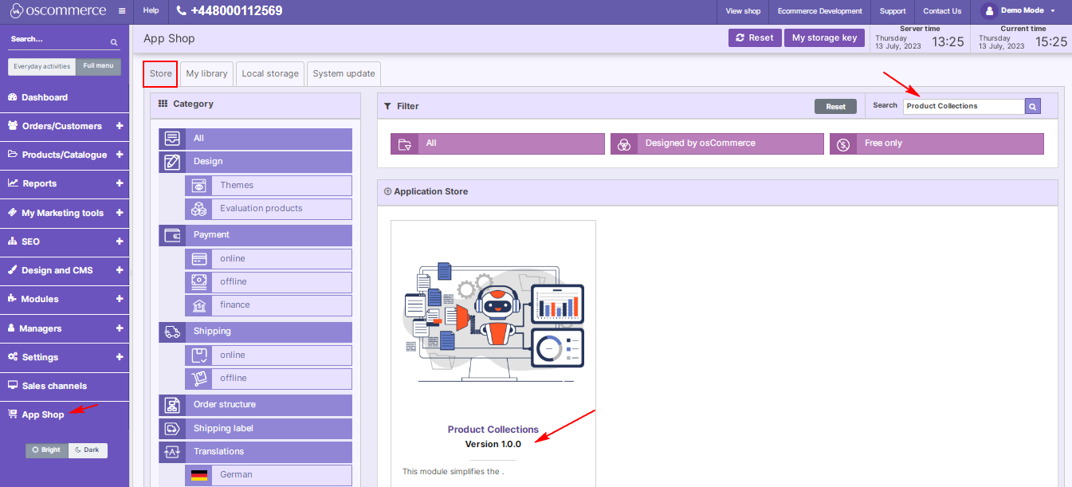Click the Evaluation products cubes icon
Image resolution: width=1072 pixels, height=487 pixels.
(198, 209)
